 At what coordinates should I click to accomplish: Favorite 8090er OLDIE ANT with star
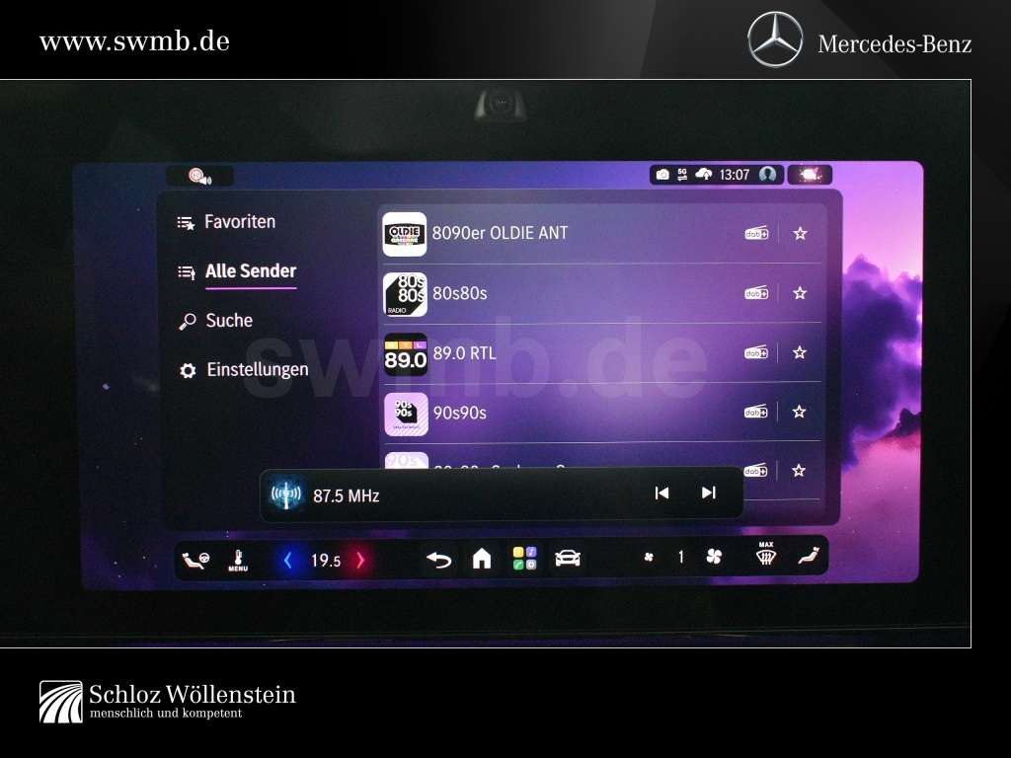pos(800,233)
